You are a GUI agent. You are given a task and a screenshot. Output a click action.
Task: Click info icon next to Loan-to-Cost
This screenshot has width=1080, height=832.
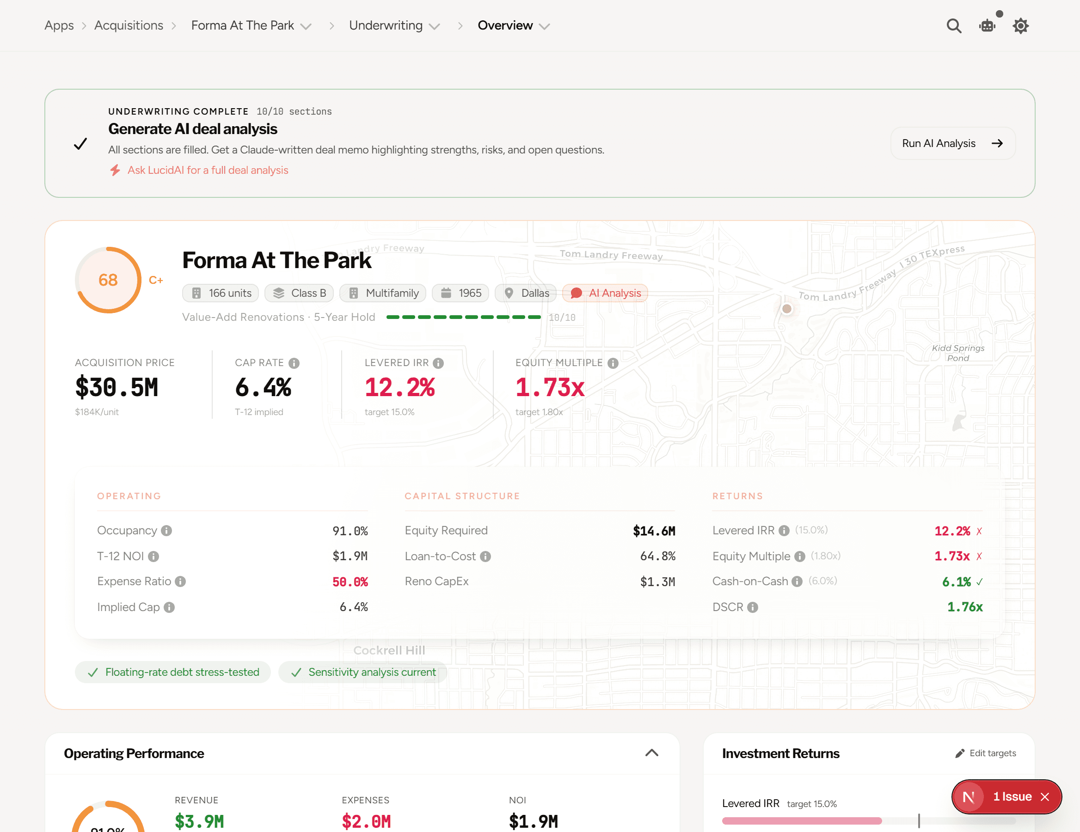pos(485,557)
